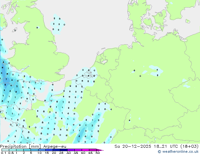
Task: Click the 1–2 mm legend color swatch
Action: pyautogui.click(x=20, y=150)
